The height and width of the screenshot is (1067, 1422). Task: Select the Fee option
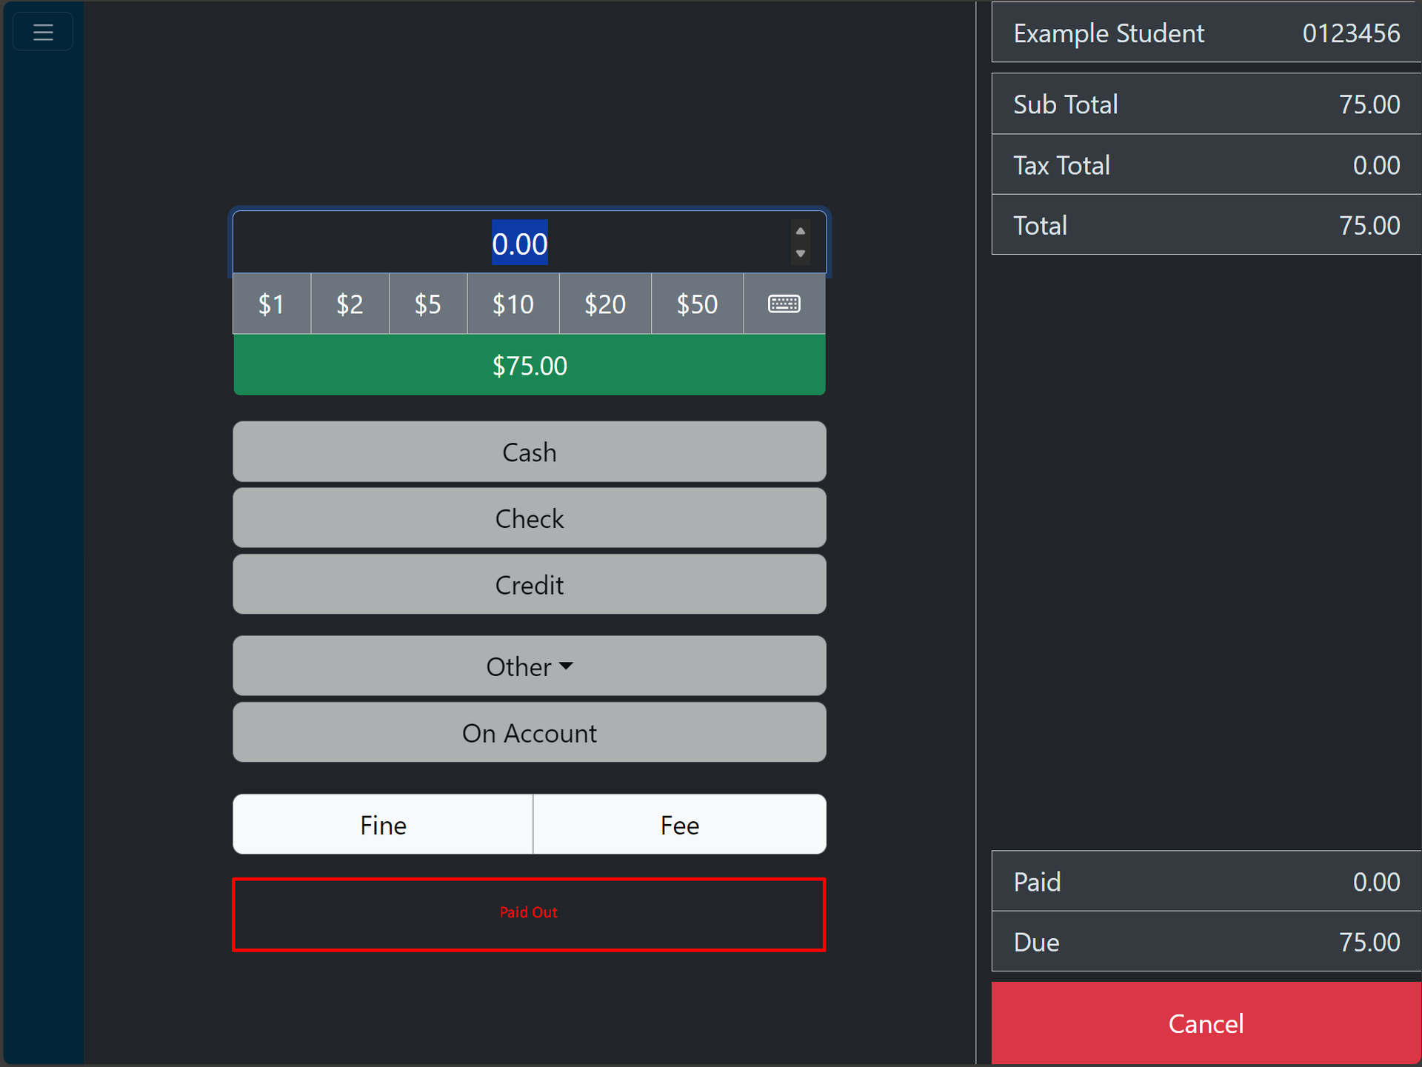(679, 825)
